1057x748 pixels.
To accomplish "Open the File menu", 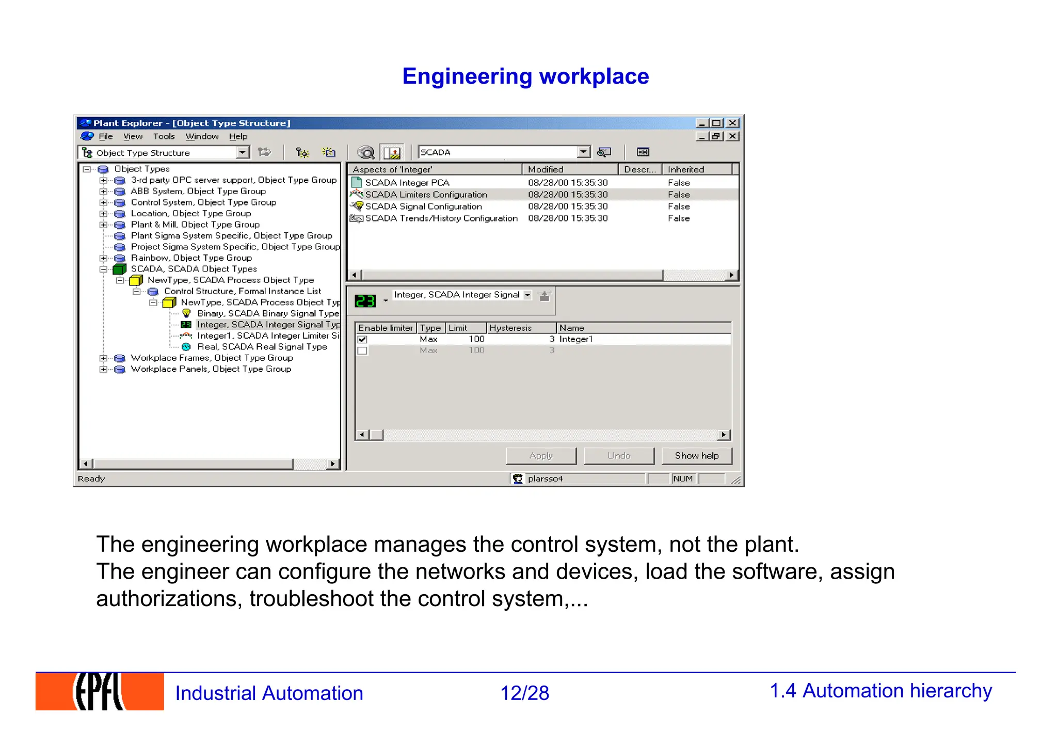I will coord(106,136).
